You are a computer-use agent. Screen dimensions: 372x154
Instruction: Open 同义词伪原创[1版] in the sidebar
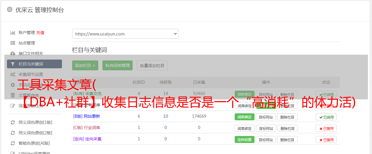point(35,122)
